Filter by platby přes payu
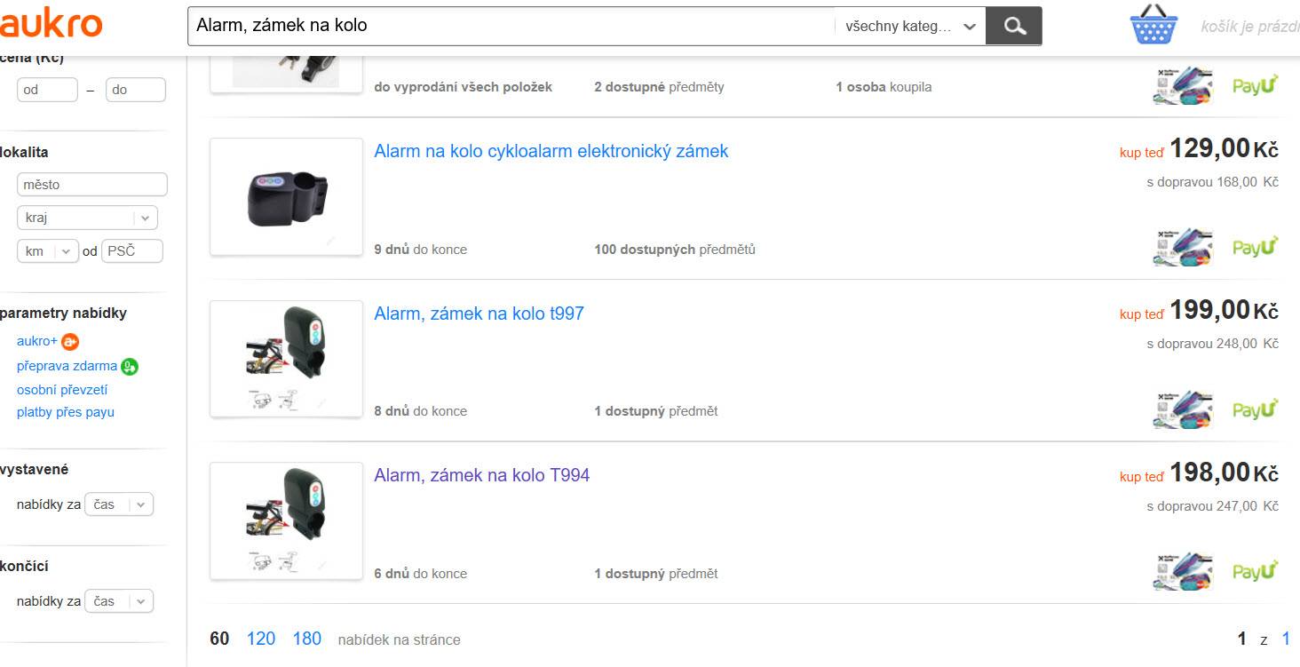1300x667 pixels. (66, 412)
